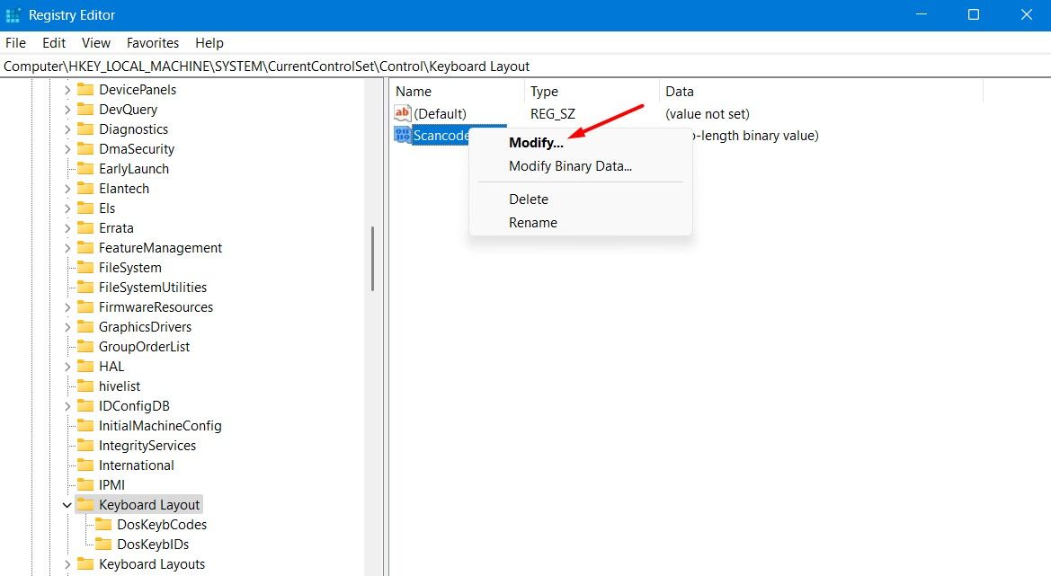Viewport: 1051px width, 576px height.
Task: Click the Name column header
Action: pyautogui.click(x=457, y=91)
